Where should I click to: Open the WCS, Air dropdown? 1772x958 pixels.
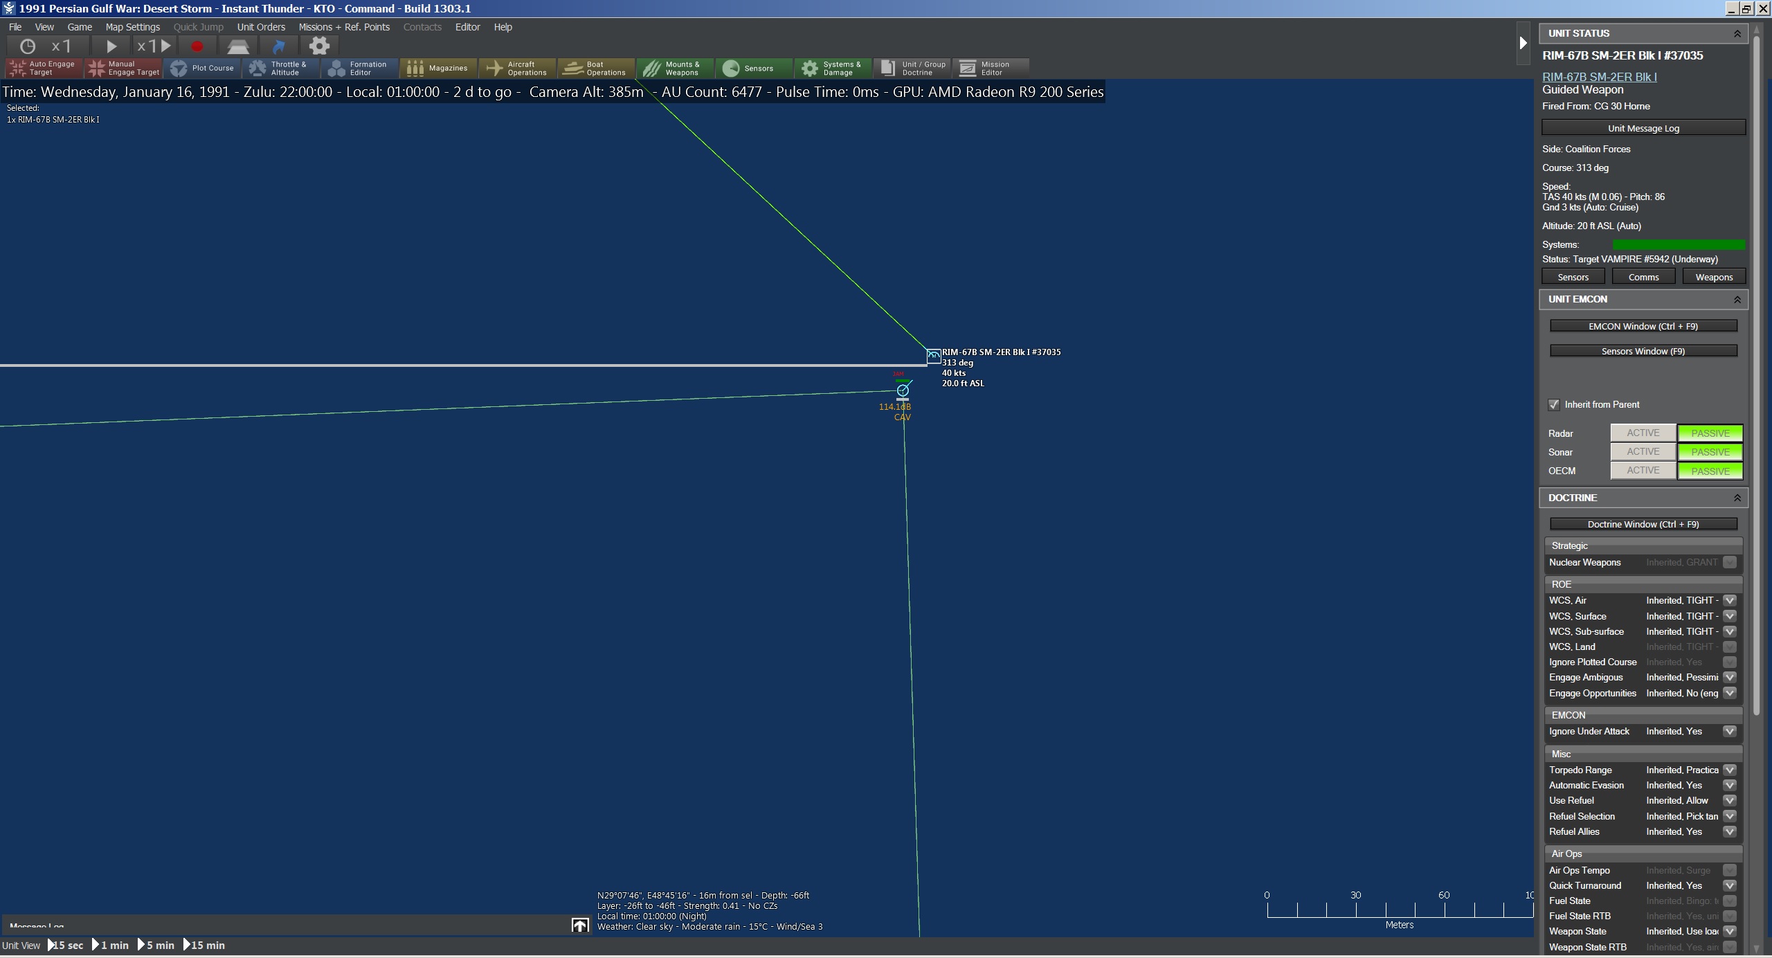1729,600
